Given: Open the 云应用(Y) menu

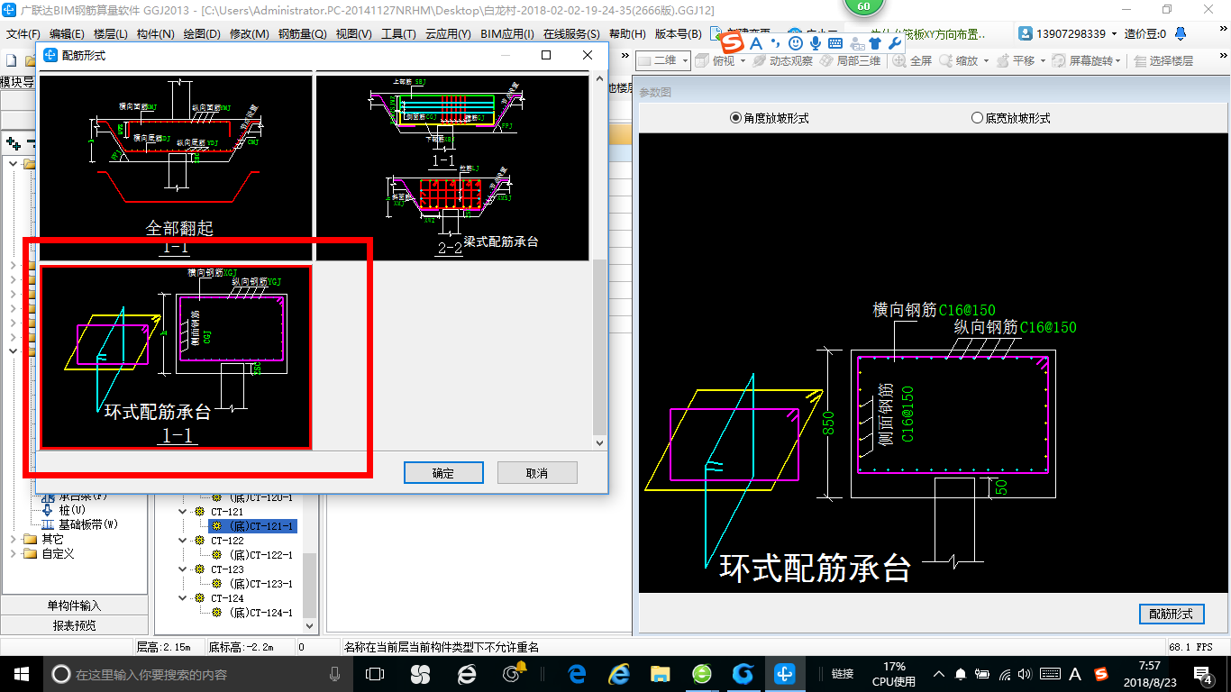Looking at the screenshot, I should tap(448, 34).
